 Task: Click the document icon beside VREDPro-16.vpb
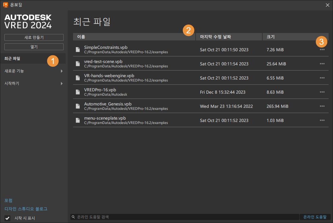click(77, 92)
